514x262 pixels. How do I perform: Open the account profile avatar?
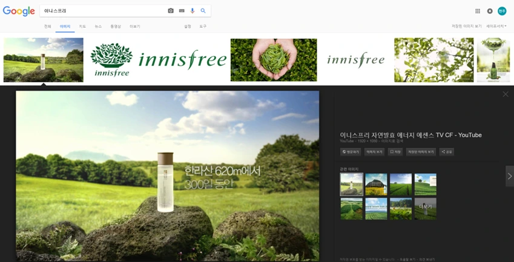click(x=502, y=11)
